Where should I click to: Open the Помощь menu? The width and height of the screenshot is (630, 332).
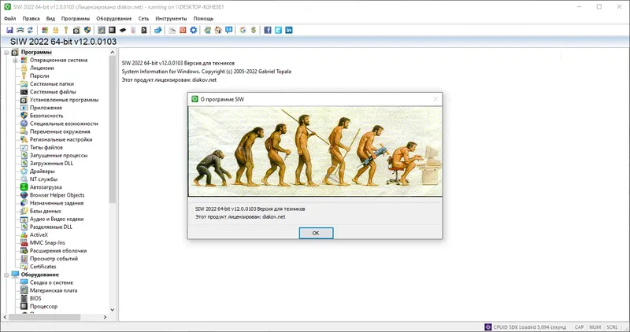(203, 18)
